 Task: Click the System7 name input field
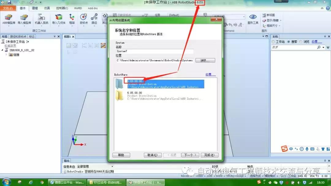(x=153, y=51)
